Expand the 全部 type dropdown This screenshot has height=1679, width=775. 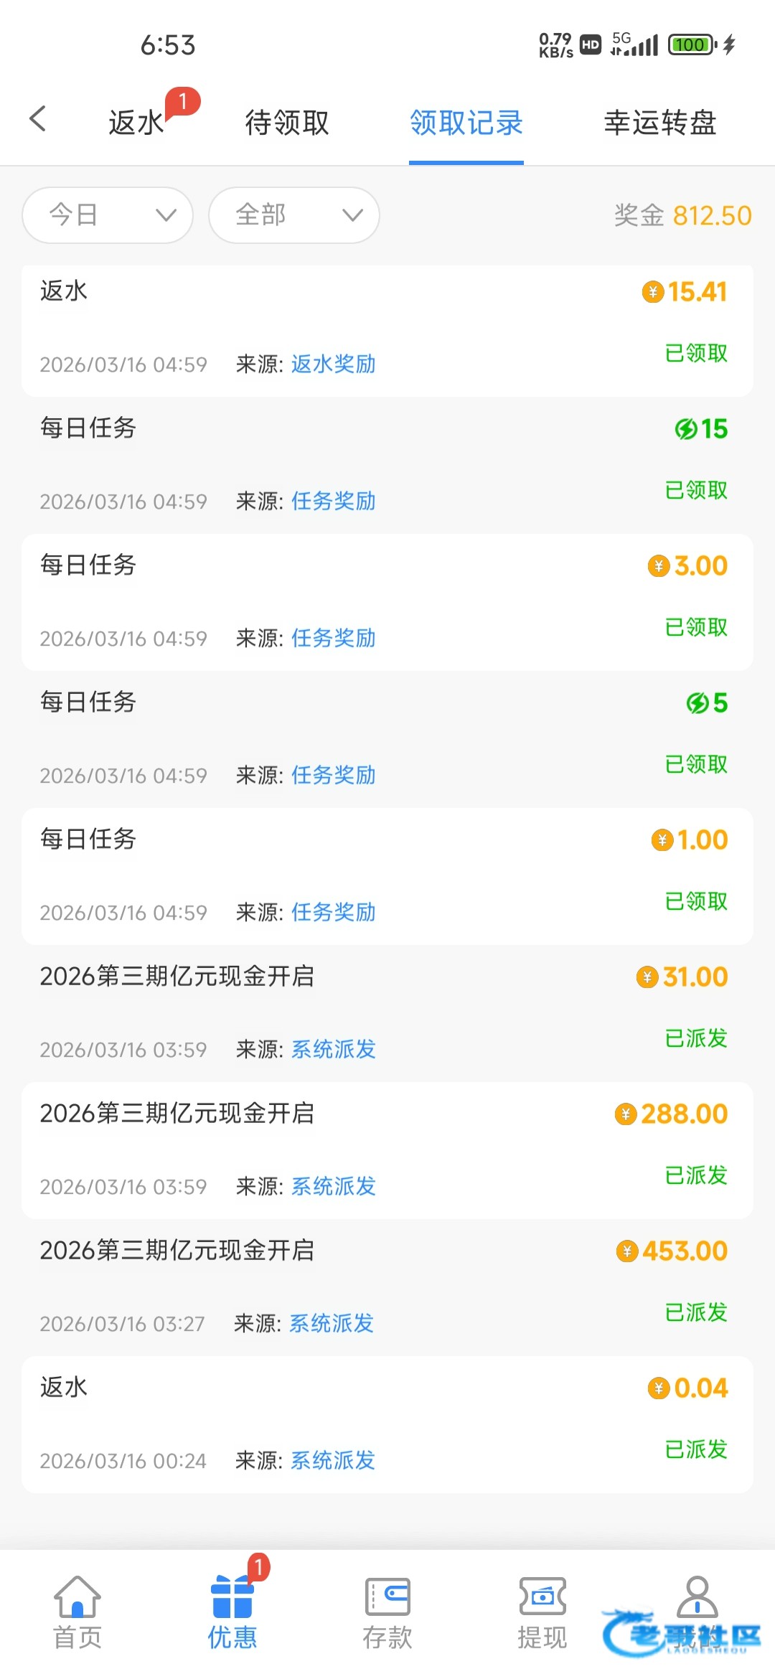[x=294, y=215]
